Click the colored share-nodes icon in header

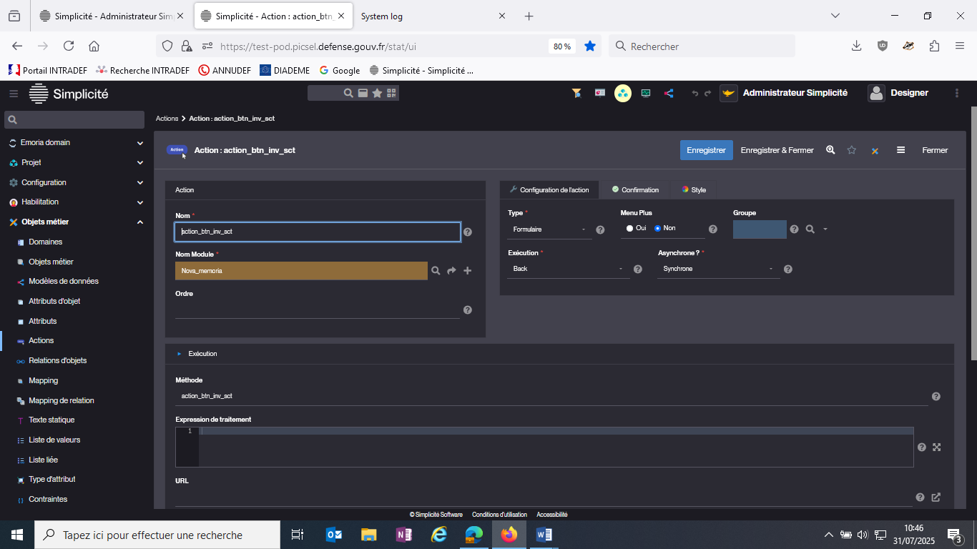(x=669, y=93)
